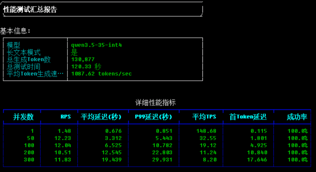This screenshot has height=172, width=316.
Task: Select RPS value 1.48
Action: click(64, 131)
